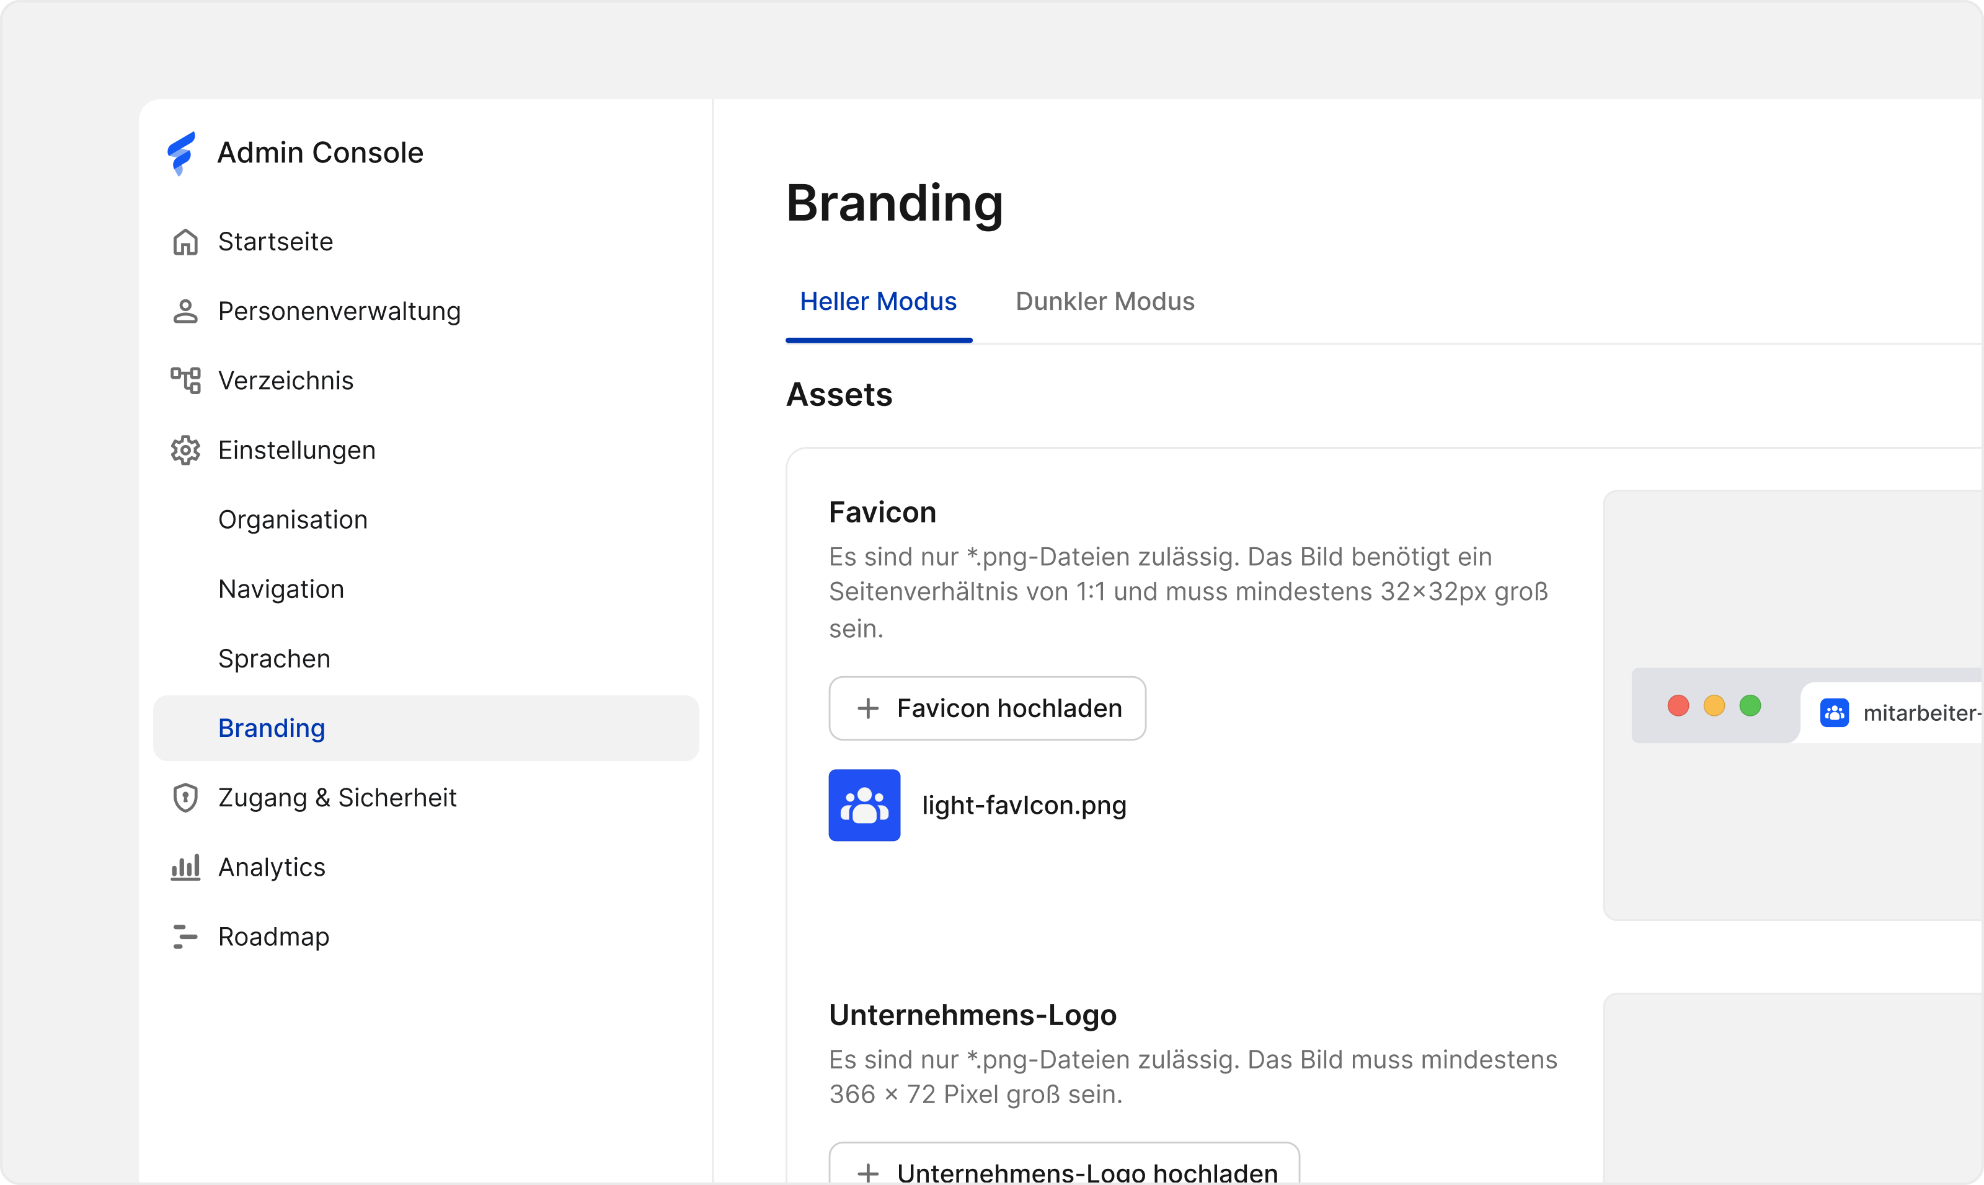
Task: Click the Startseite home icon
Action: coord(185,242)
